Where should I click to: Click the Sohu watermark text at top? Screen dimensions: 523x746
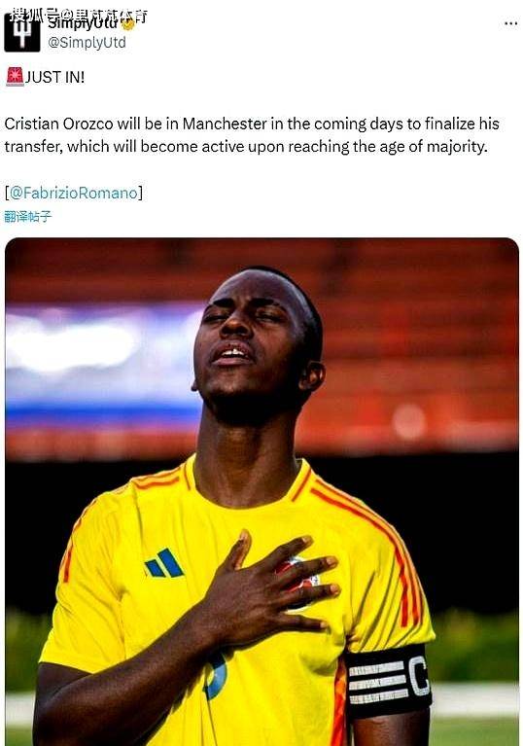pos(79,16)
